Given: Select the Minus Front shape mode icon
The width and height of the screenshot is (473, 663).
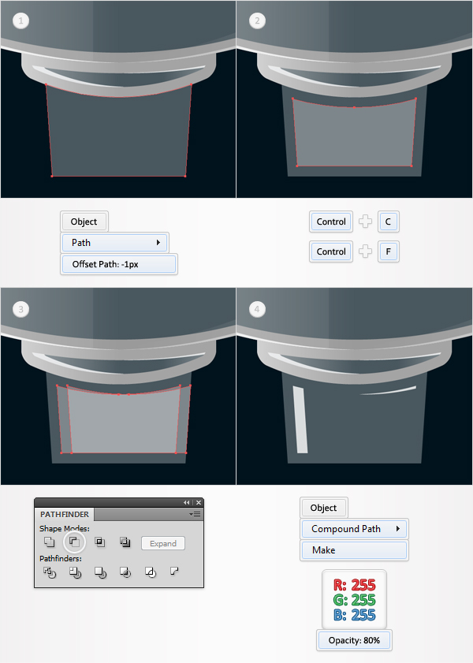Looking at the screenshot, I should click(x=74, y=542).
